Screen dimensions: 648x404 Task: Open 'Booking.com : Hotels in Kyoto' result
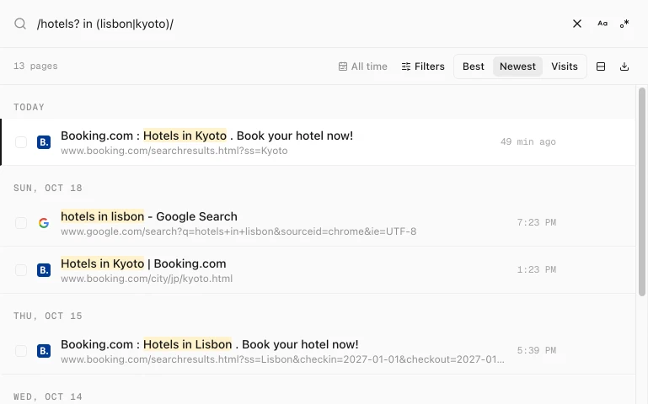click(206, 136)
